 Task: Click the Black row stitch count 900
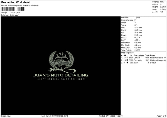pos(131,63)
